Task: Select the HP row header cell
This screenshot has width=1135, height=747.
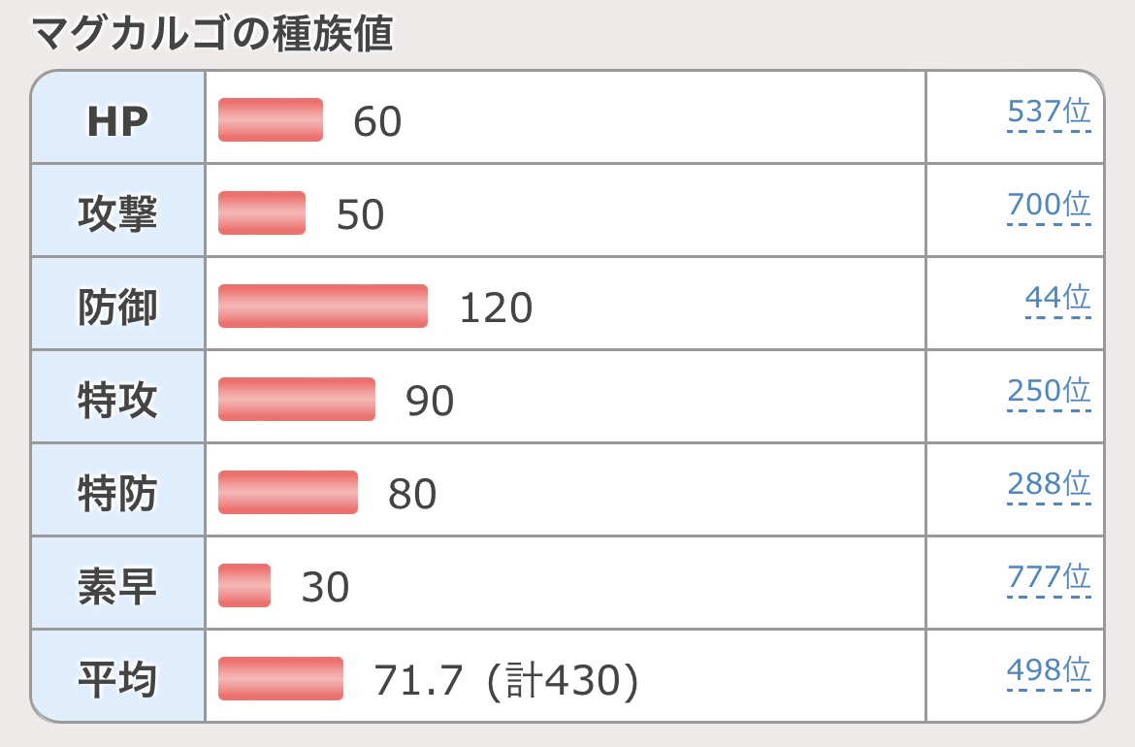Action: (118, 117)
